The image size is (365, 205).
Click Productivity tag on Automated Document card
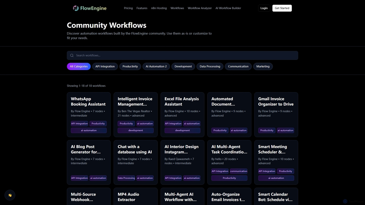pyautogui.click(x=220, y=130)
